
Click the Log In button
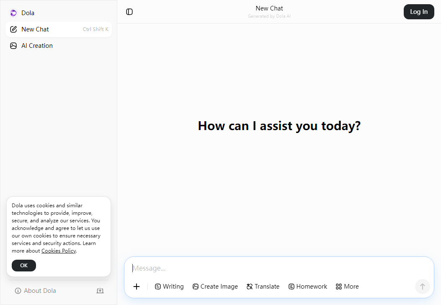(419, 12)
